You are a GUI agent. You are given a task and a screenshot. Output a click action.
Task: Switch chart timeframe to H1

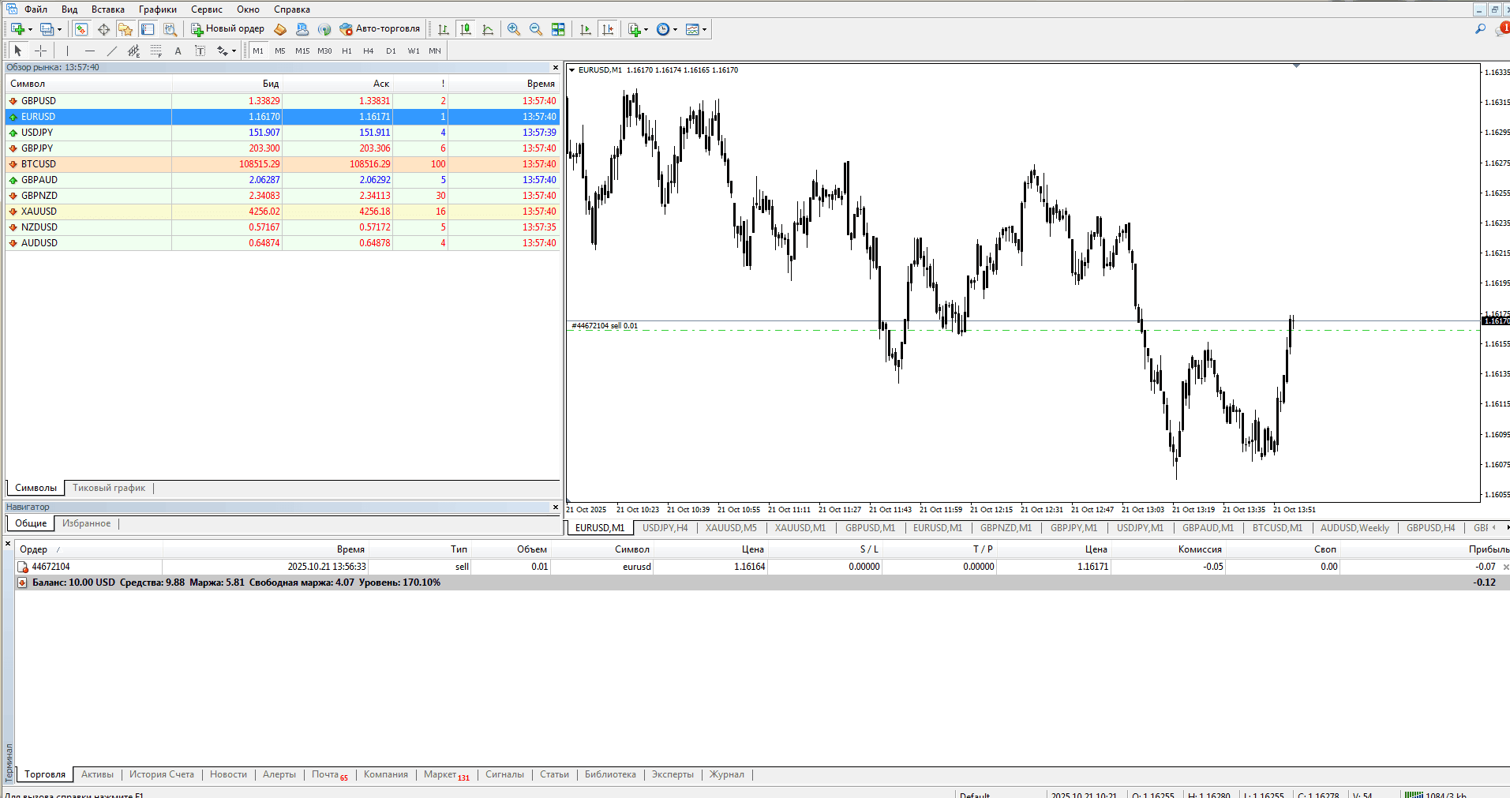(x=347, y=51)
